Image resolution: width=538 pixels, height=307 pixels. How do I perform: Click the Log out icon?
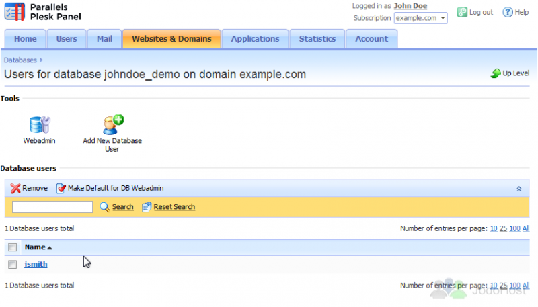tap(463, 12)
